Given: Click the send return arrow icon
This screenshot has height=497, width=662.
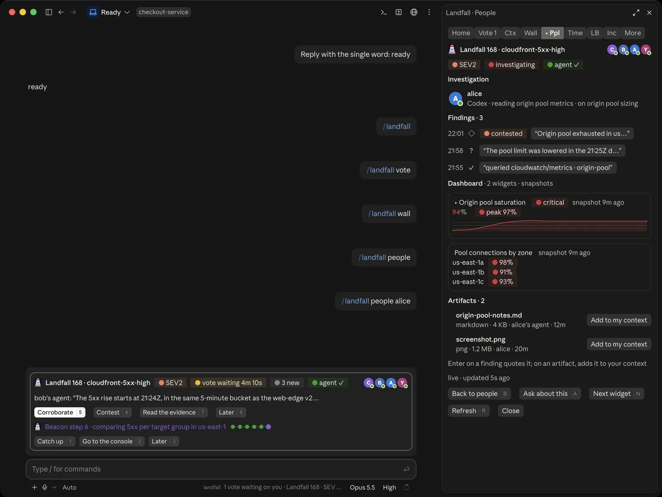Looking at the screenshot, I should [406, 469].
